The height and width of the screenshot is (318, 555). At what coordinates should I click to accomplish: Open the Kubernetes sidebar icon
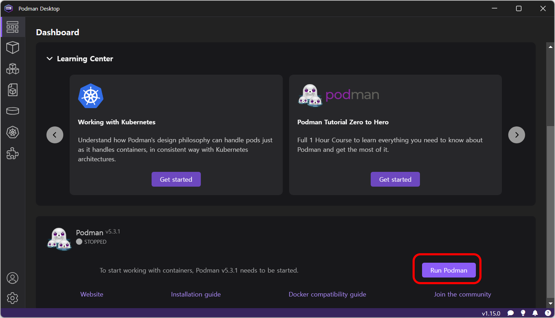coord(13,132)
